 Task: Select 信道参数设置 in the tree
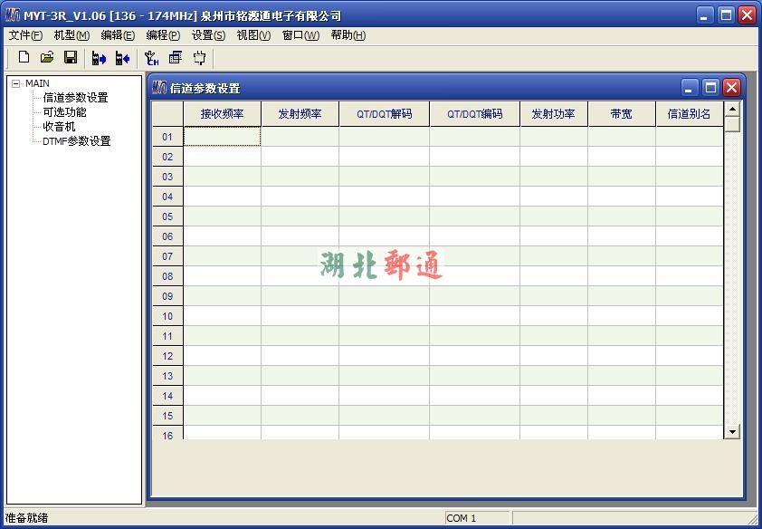75,98
